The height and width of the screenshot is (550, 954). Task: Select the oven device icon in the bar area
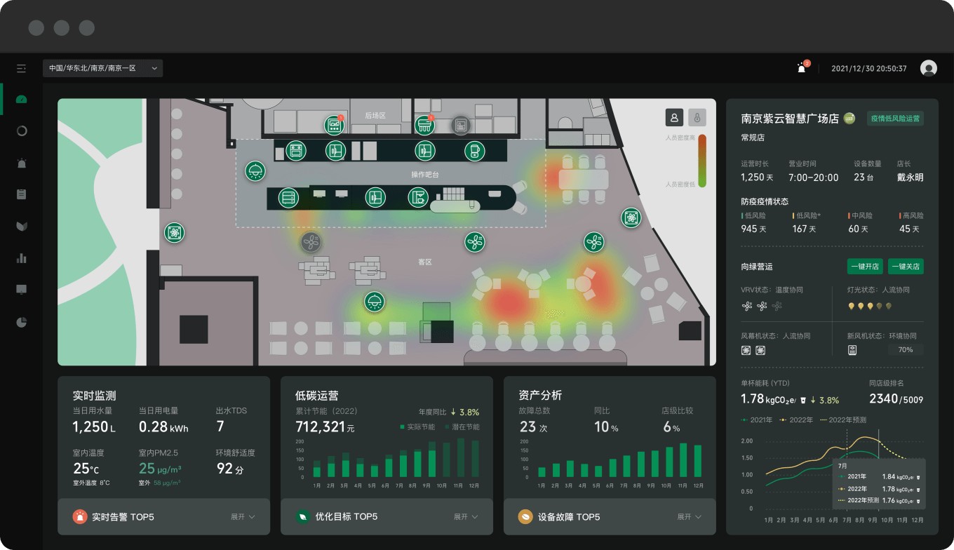(x=296, y=150)
